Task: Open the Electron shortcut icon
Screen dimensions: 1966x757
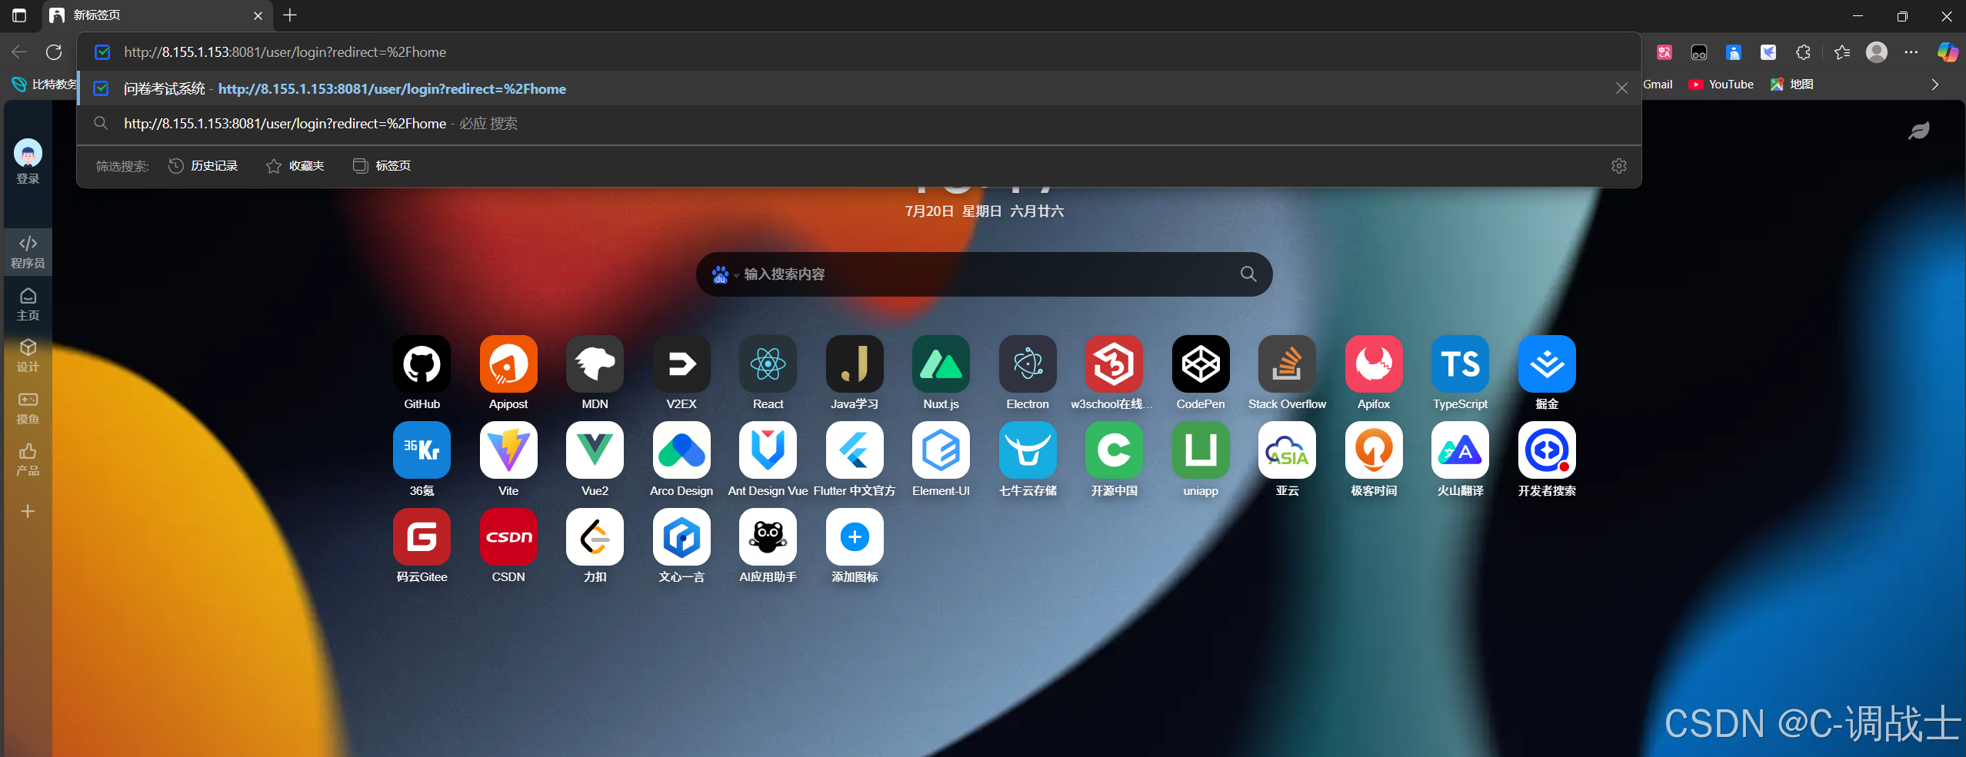Action: [1028, 364]
